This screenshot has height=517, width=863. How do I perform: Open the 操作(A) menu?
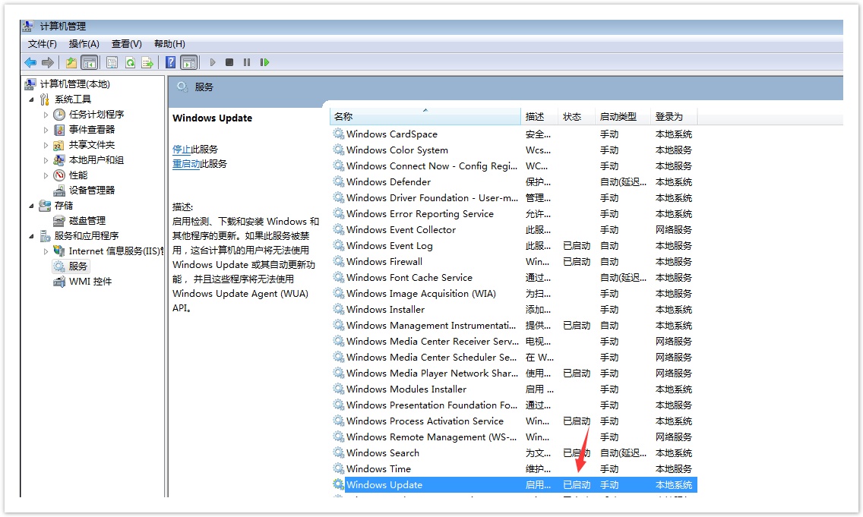[x=84, y=44]
